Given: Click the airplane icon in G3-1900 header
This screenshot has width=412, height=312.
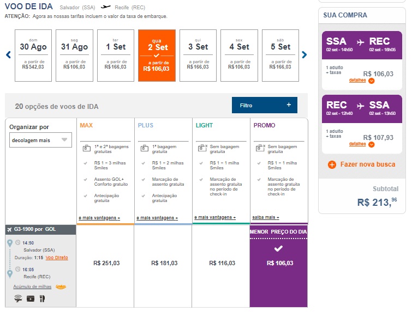Looking at the screenshot, I should pyautogui.click(x=10, y=229).
